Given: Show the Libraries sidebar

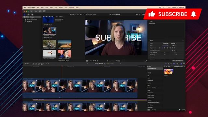Looking at the screenshot, I should [x=25, y=14].
